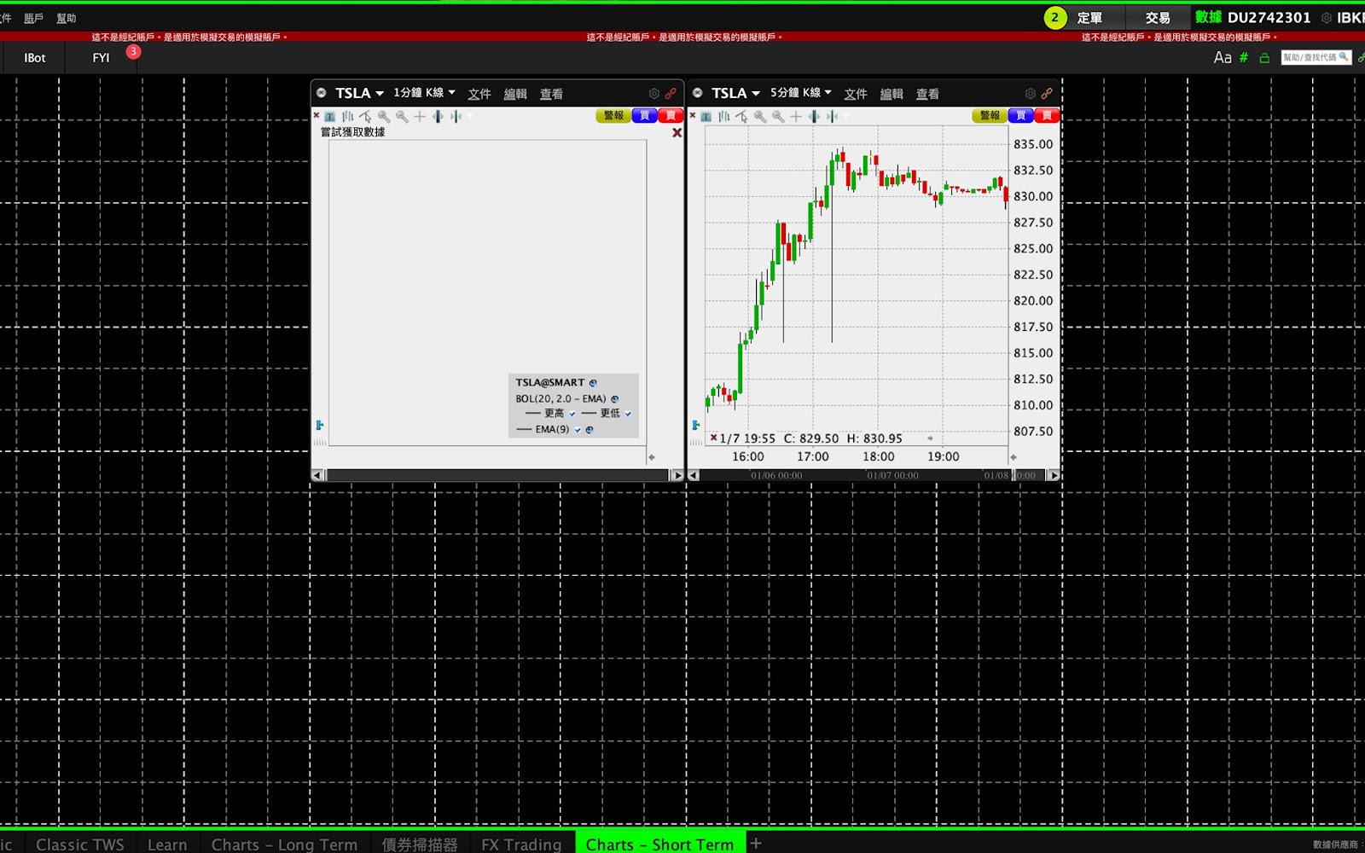Click the text annotation tool in 1-minute chart
Image resolution: width=1365 pixels, height=853 pixels.
tap(330, 117)
